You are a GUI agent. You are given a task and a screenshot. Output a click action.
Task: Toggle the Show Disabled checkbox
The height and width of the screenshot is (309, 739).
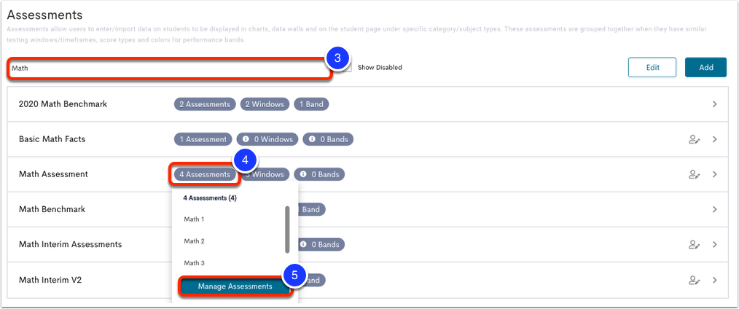point(348,67)
